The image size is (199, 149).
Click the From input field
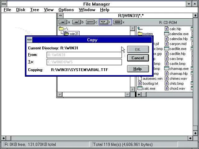[84, 55]
